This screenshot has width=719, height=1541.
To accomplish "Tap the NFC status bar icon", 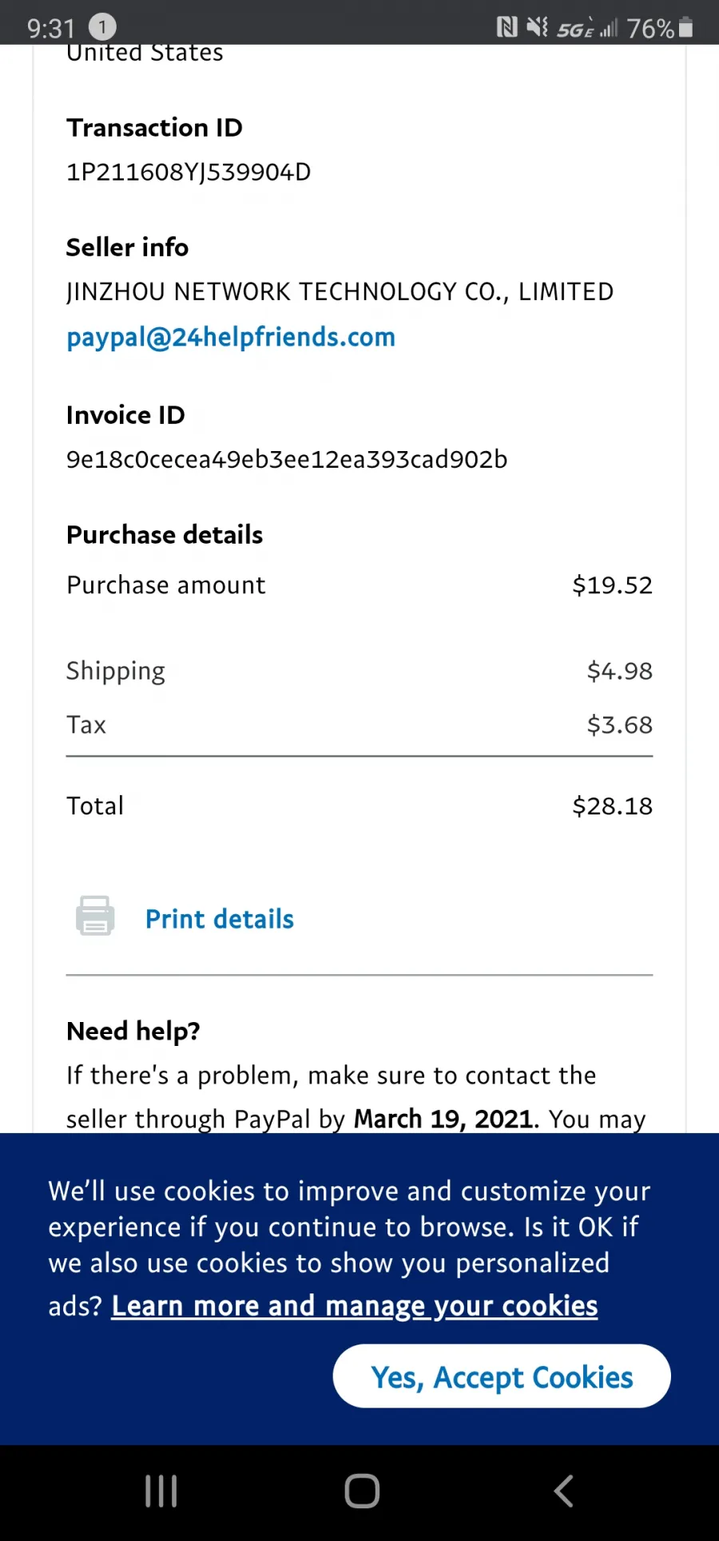I will click(506, 28).
